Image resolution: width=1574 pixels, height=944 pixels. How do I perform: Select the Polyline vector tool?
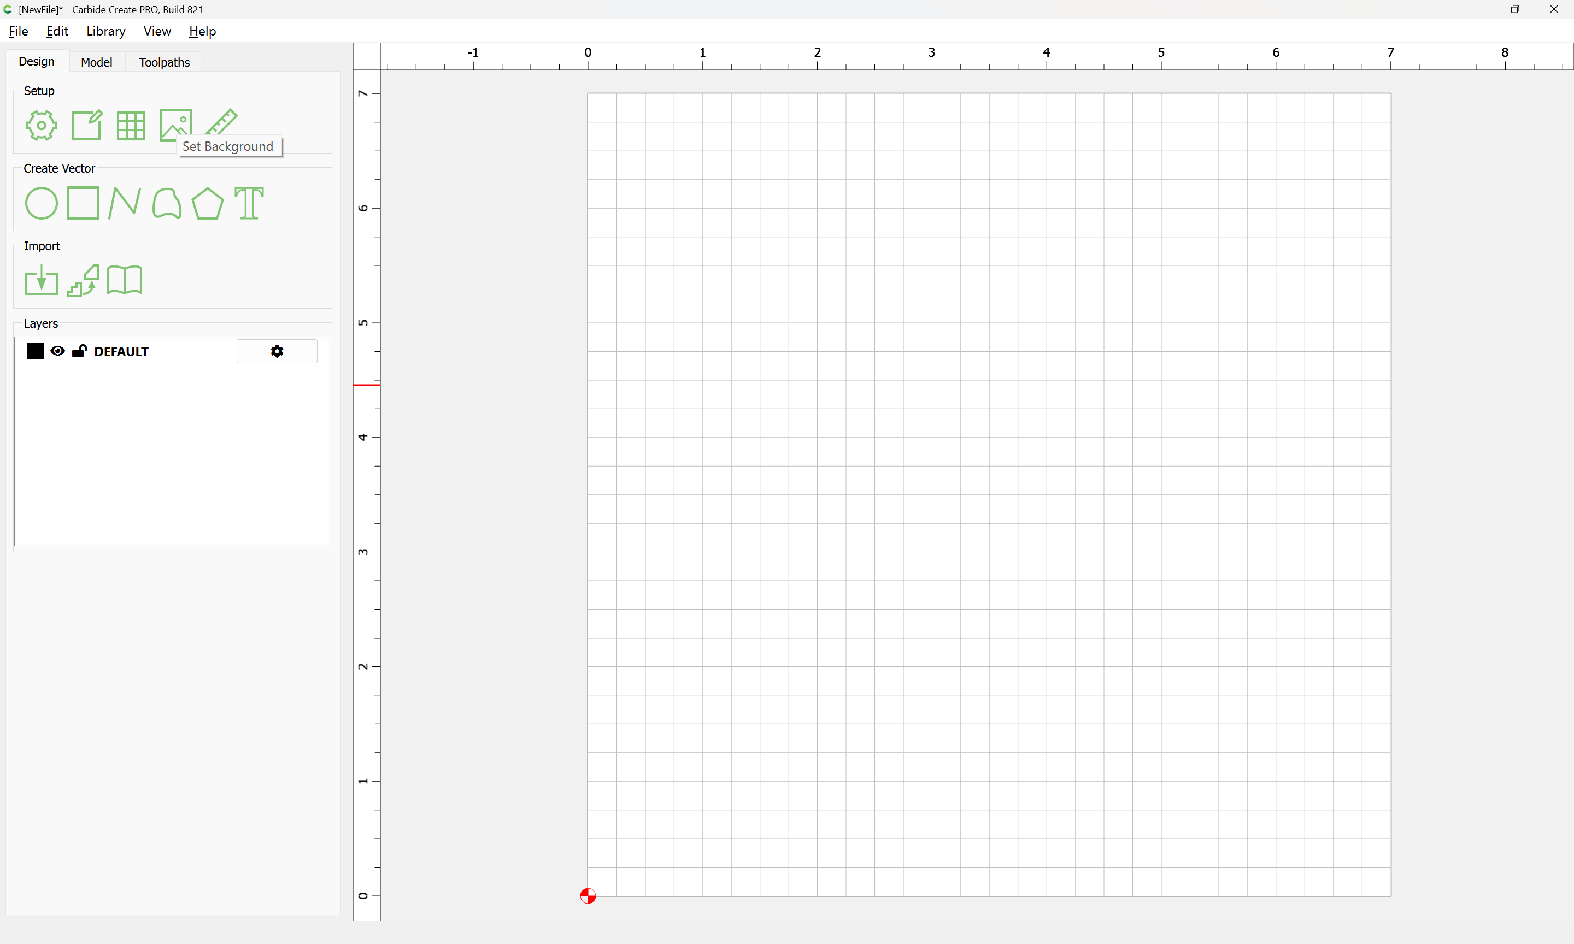point(125,203)
